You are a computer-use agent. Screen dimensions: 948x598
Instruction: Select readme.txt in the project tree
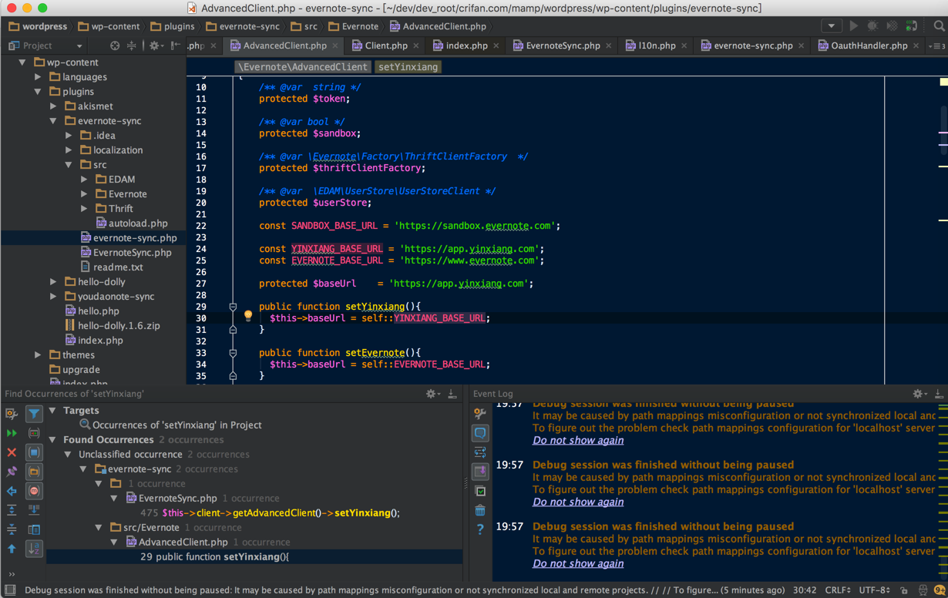(117, 267)
